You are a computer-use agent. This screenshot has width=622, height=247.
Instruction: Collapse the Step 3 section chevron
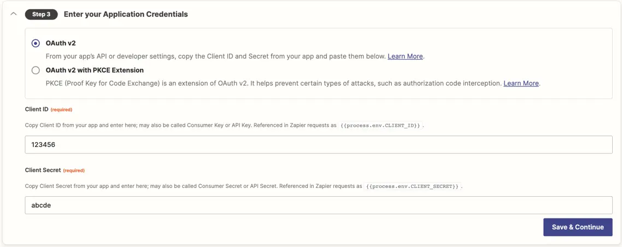tap(14, 14)
